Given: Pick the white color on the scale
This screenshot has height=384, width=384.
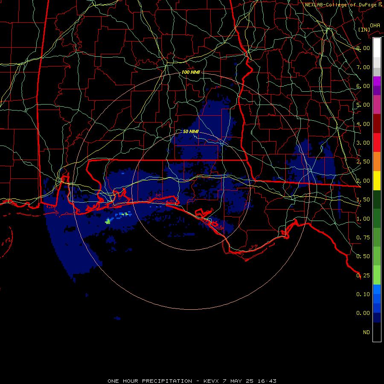Looking at the screenshot, I should (377, 48).
